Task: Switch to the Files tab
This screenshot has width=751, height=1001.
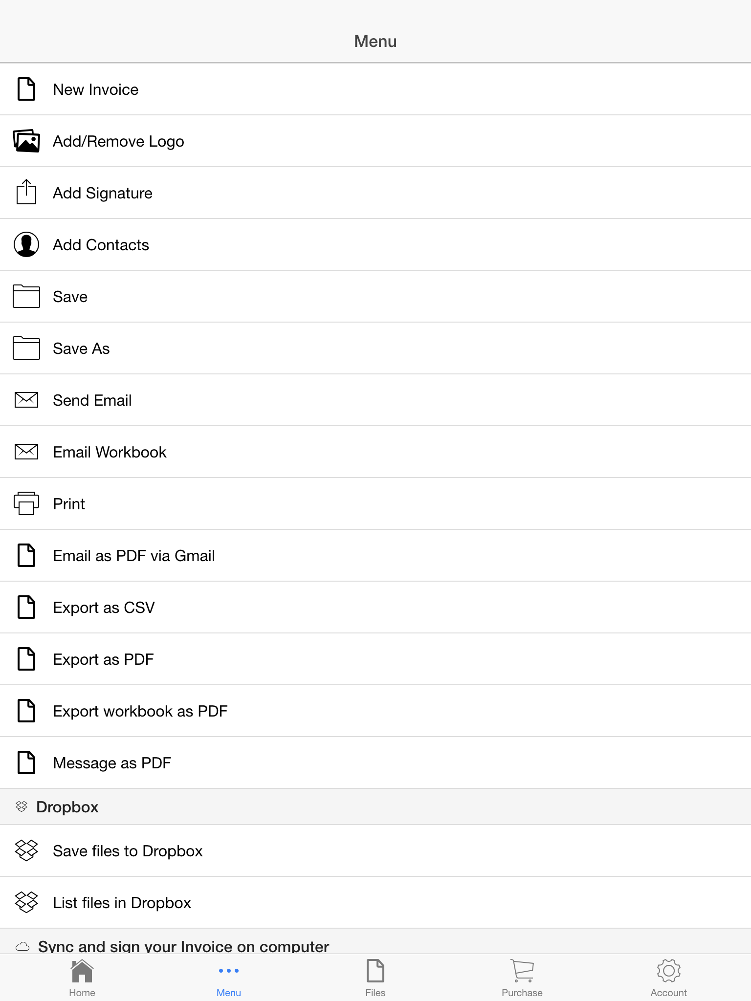Action: pos(375,978)
